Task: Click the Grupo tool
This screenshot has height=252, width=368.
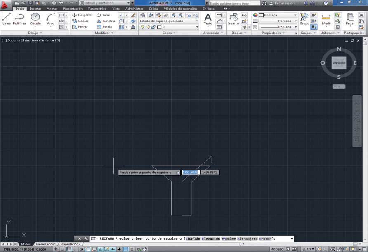Action: pos(304,19)
